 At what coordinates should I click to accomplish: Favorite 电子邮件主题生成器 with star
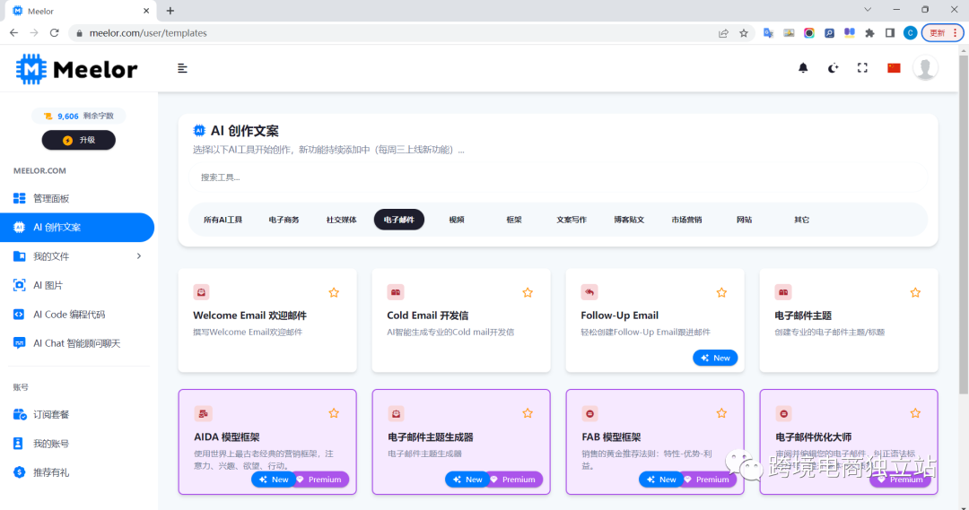528,413
